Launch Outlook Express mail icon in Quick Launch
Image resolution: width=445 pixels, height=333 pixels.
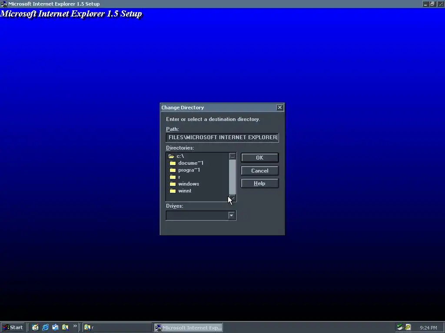(55, 327)
